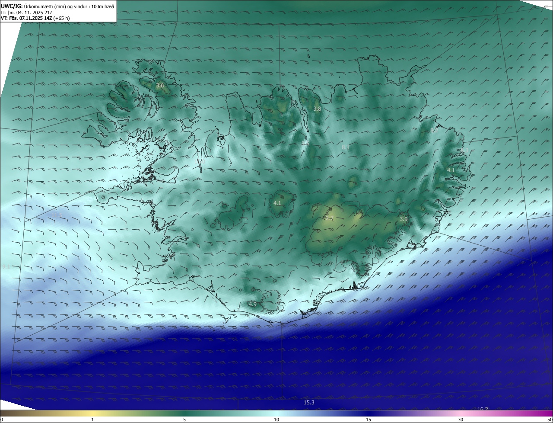Click the 15 tick on the color scale
This screenshot has width=553, height=423.
pos(369,420)
